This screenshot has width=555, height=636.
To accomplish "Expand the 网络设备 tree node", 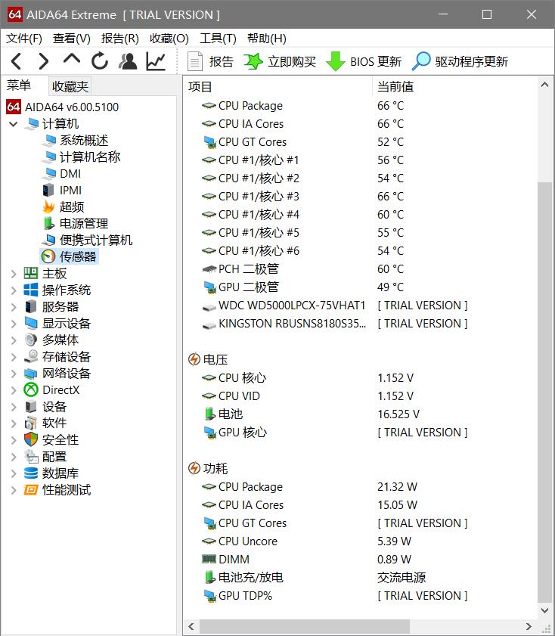I will tap(14, 374).
